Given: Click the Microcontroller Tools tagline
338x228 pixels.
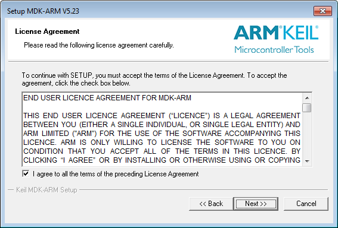Looking at the screenshot, I should pyautogui.click(x=274, y=50).
